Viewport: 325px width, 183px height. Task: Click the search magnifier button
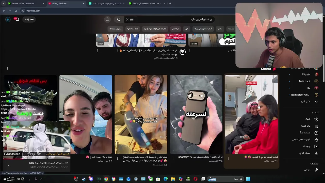[x=119, y=19]
